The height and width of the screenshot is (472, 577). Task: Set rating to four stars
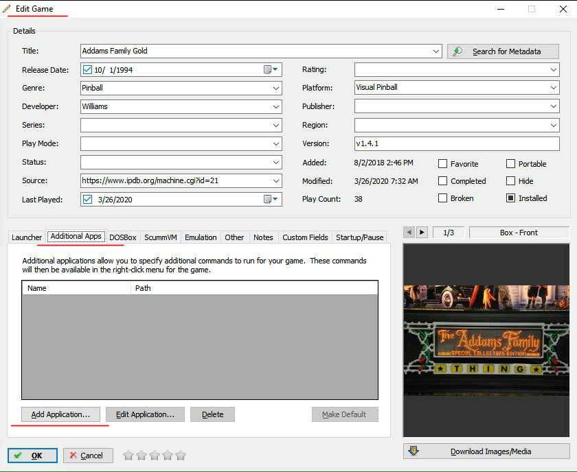click(x=168, y=456)
